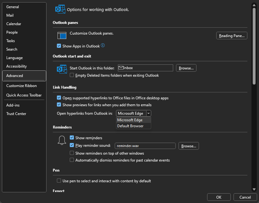Image resolution: width=259 pixels, height=203 pixels.
Task: Click the Outlook logo icon beside the header text
Action: pyautogui.click(x=60, y=9)
